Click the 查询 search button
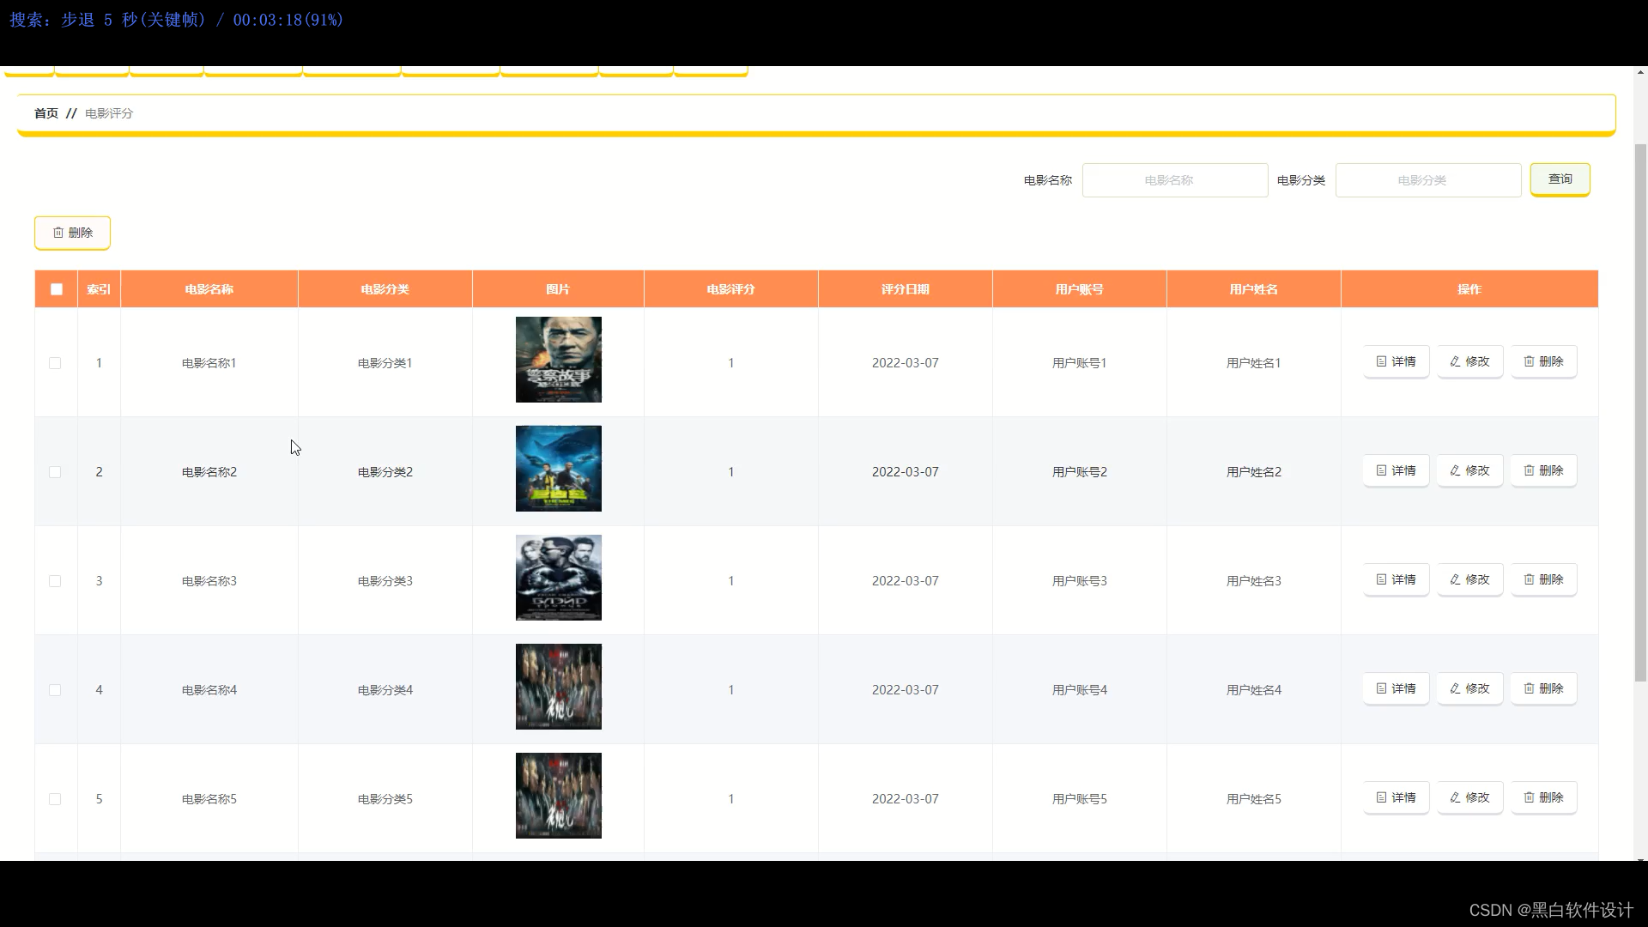1648x927 pixels. 1560,179
